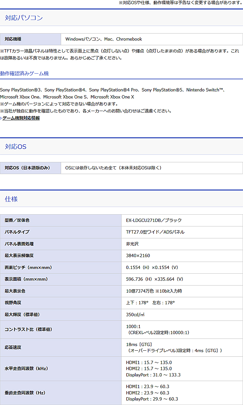Select the CREXレベル2設定時:10000:1 line
This screenshot has height=405, width=243.
click(158, 333)
